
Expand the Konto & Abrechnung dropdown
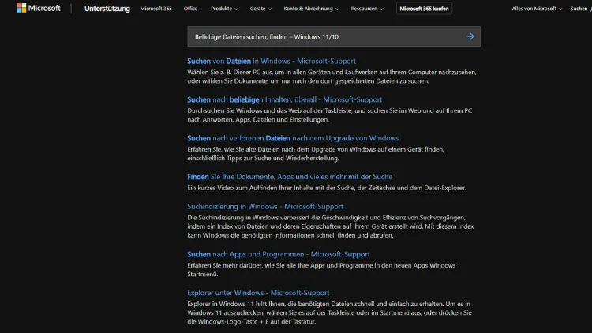pos(311,9)
